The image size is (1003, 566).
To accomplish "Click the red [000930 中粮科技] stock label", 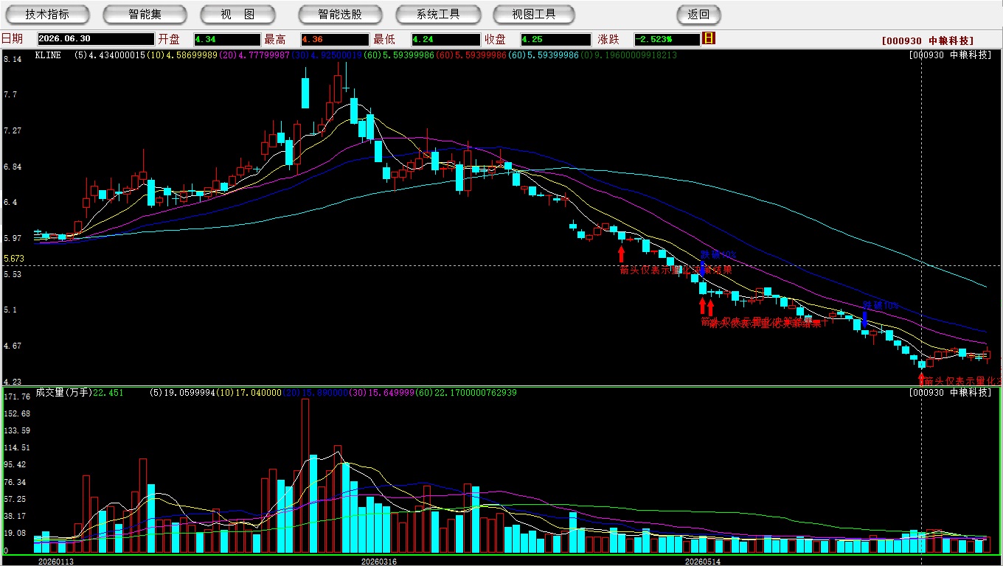I will (x=928, y=41).
